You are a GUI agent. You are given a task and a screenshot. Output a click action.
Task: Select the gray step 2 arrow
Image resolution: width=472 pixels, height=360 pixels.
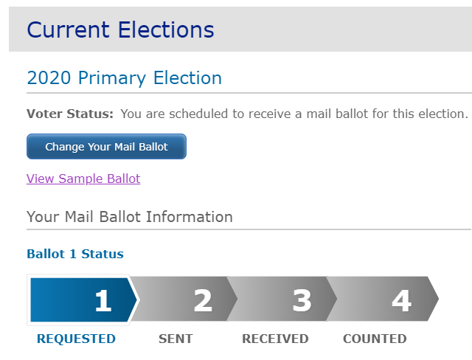click(184, 299)
